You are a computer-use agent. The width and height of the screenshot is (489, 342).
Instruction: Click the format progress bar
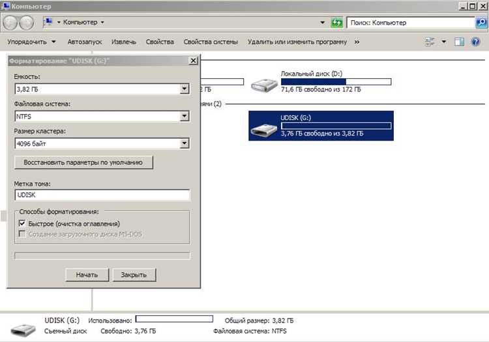coord(102,256)
